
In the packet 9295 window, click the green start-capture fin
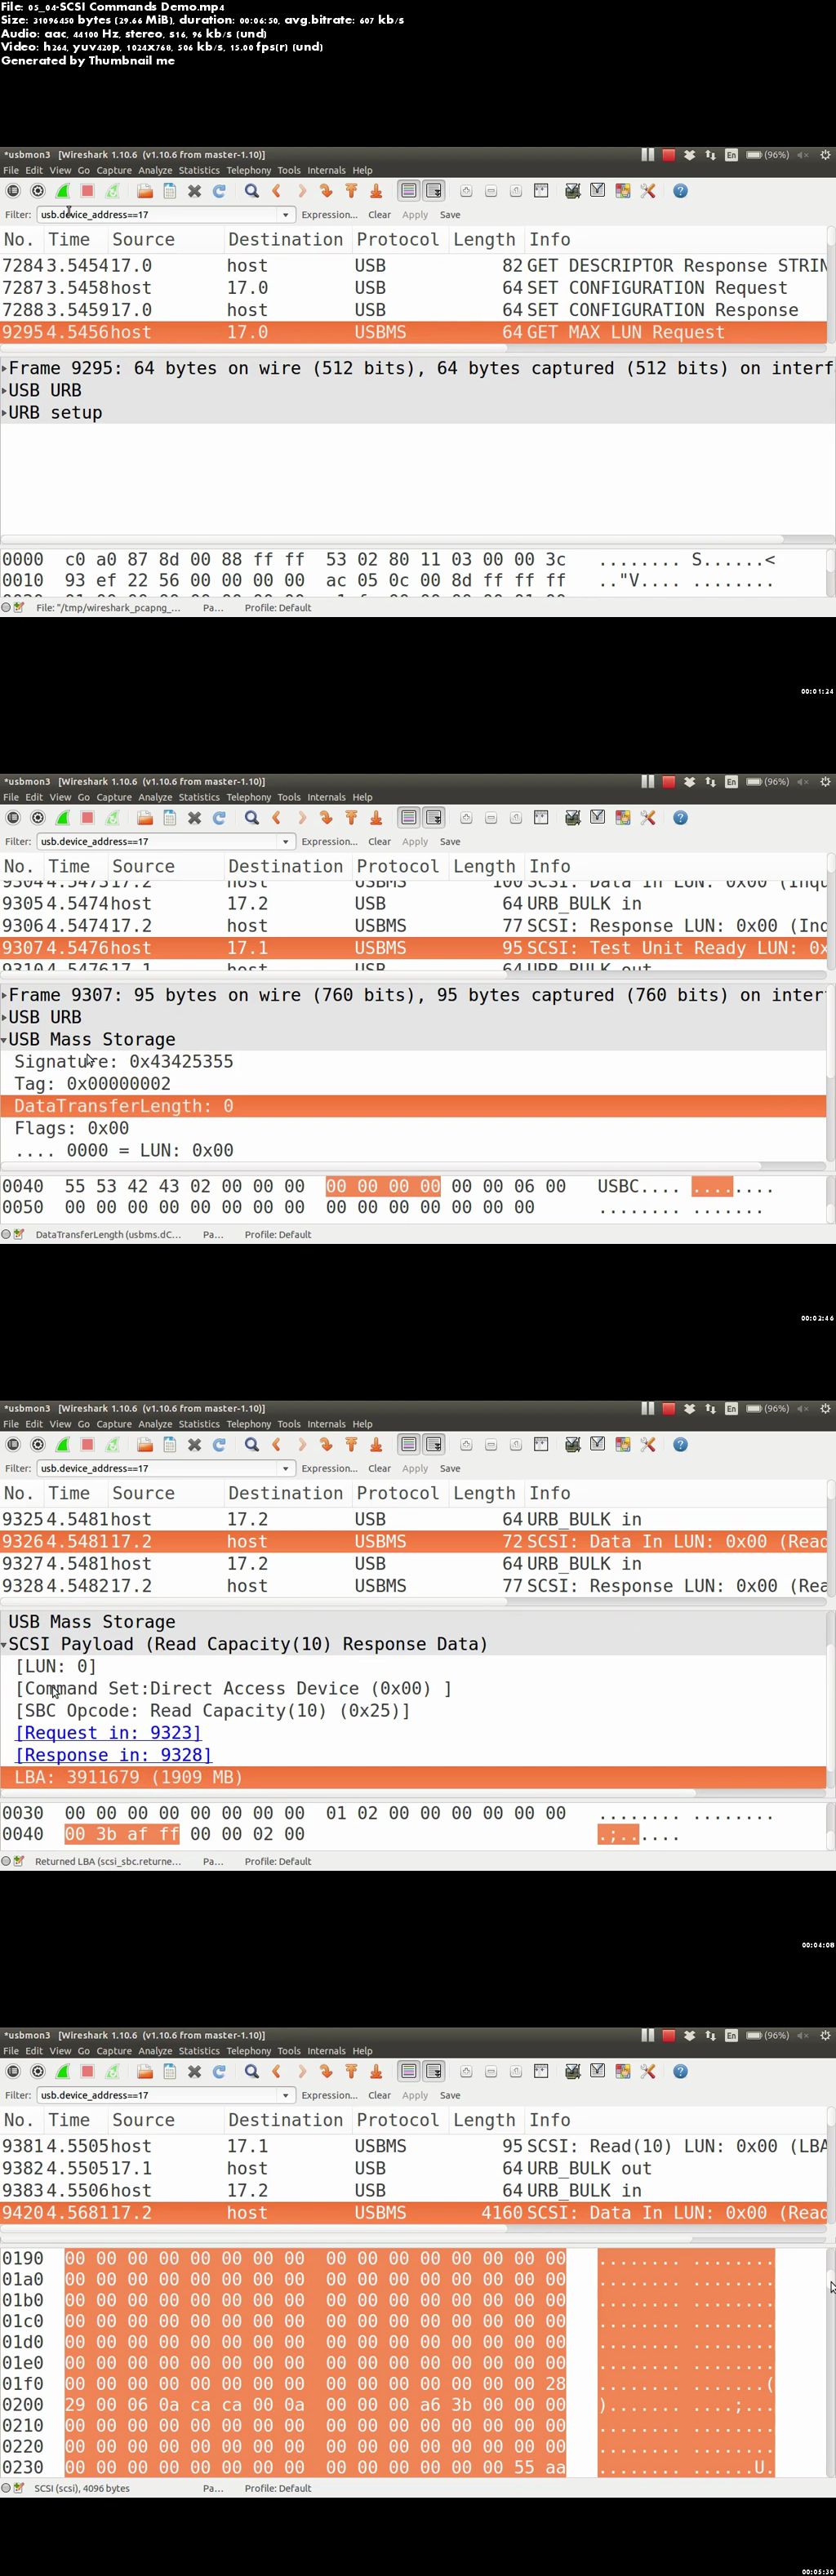[x=62, y=191]
